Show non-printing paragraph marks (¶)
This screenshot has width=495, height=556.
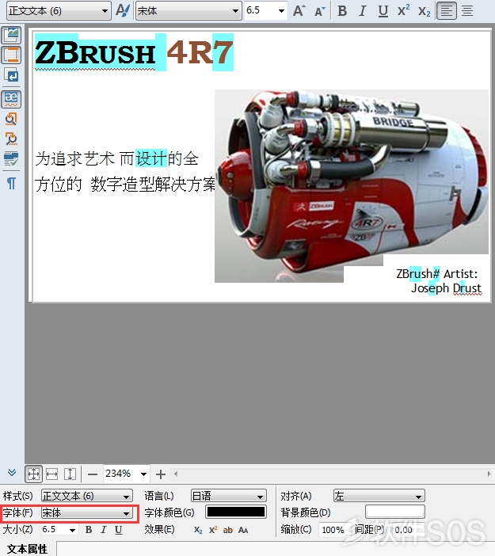point(11,183)
